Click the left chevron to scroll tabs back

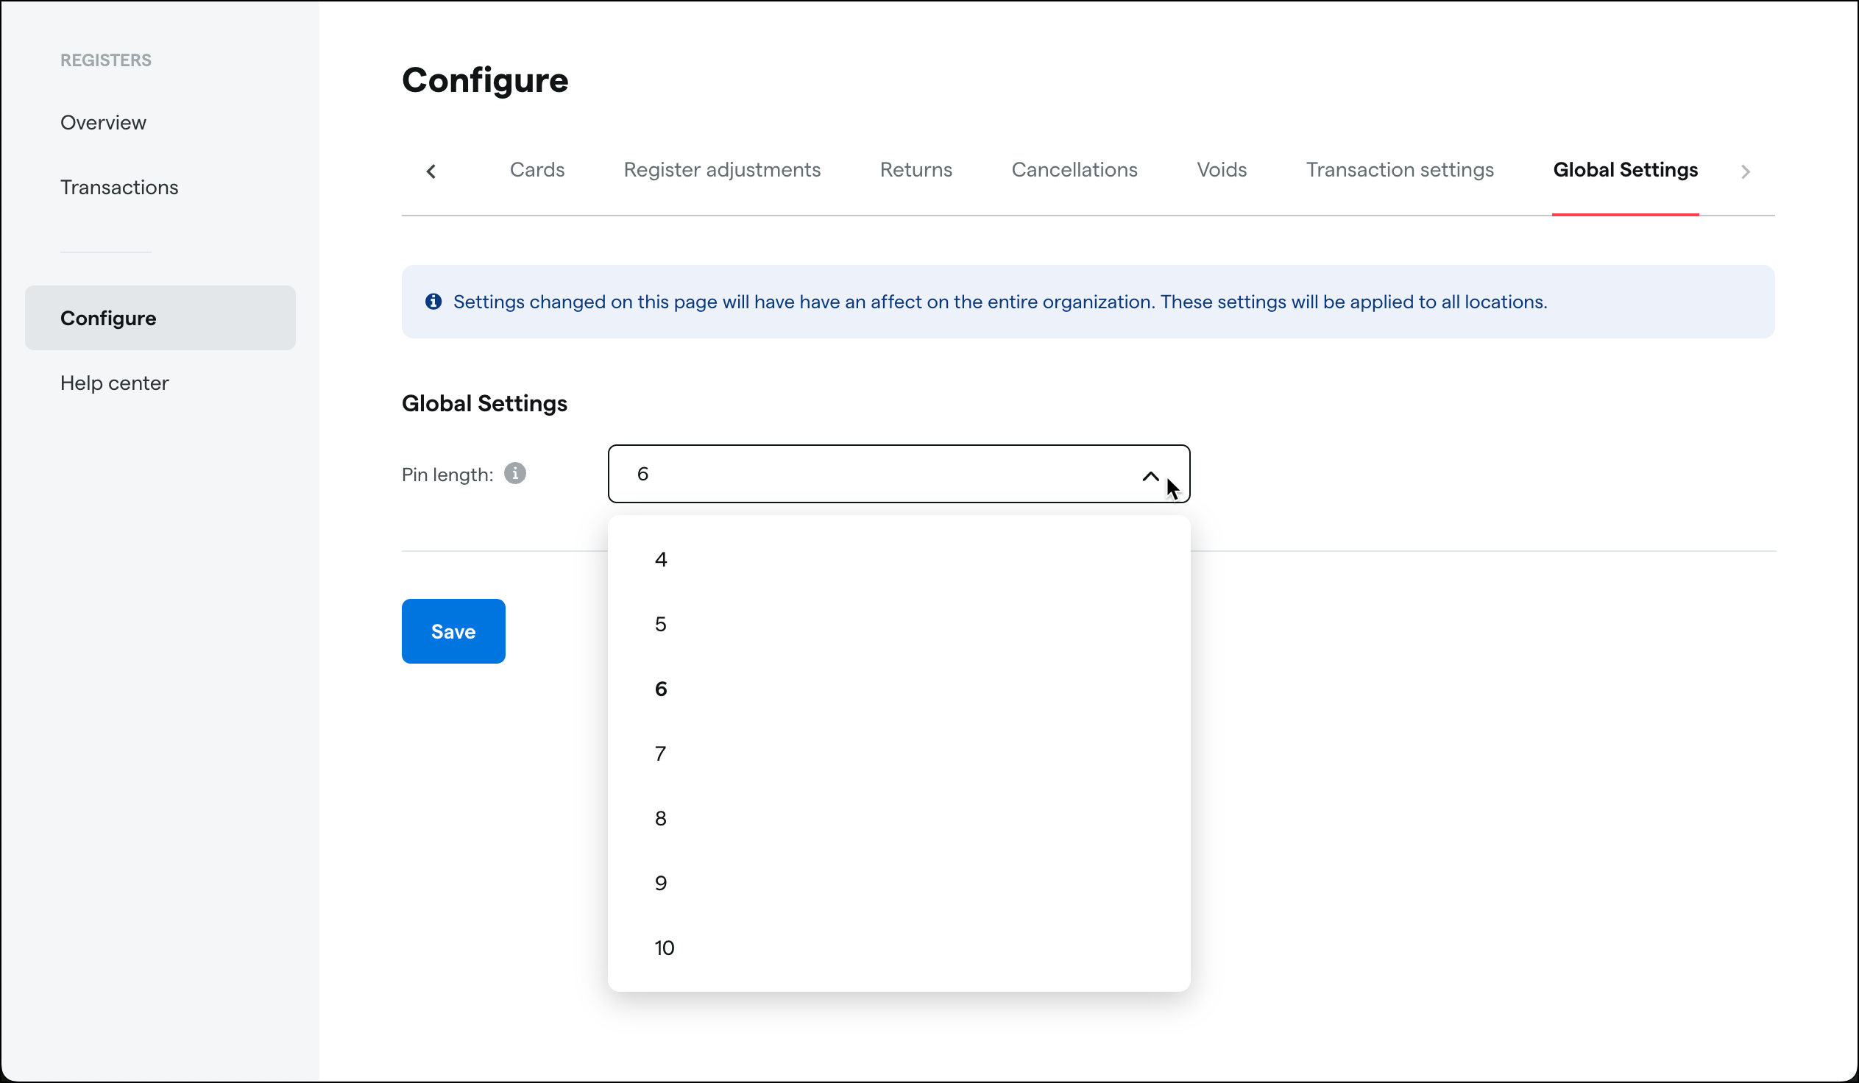(431, 171)
